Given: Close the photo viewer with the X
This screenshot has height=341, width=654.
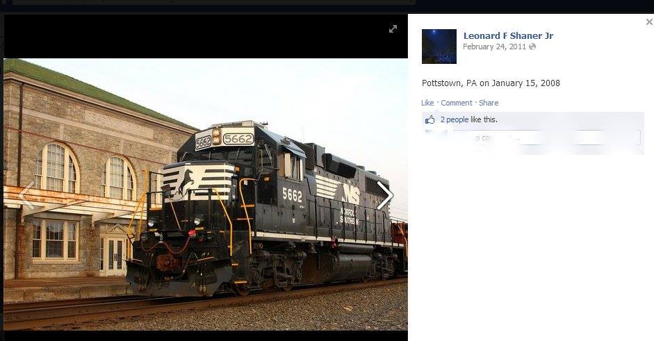Looking at the screenshot, I should click(x=649, y=22).
